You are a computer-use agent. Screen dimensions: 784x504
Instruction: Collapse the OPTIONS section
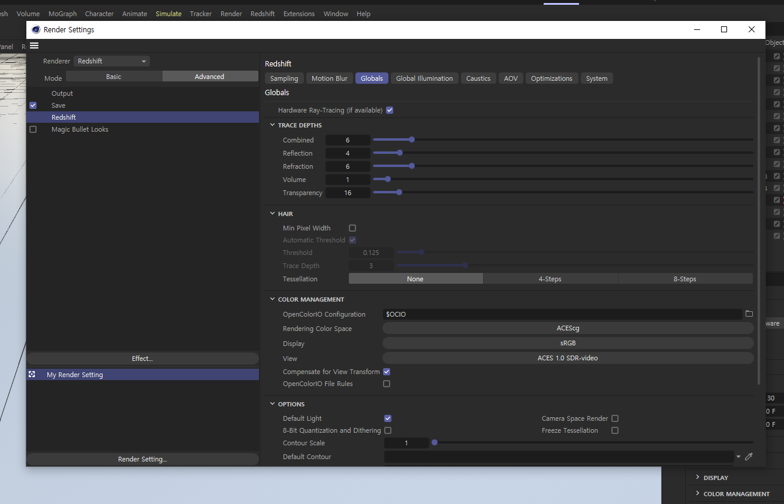273,404
